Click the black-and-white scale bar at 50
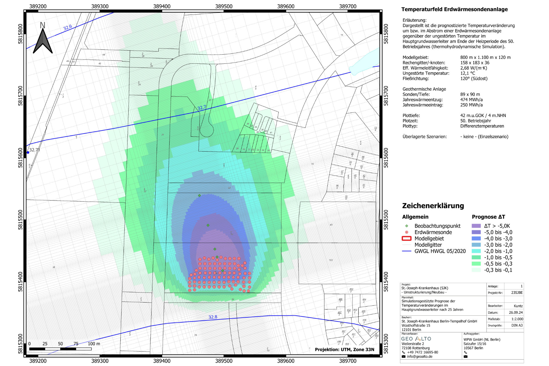This screenshot has width=549, height=366. (x=60, y=349)
